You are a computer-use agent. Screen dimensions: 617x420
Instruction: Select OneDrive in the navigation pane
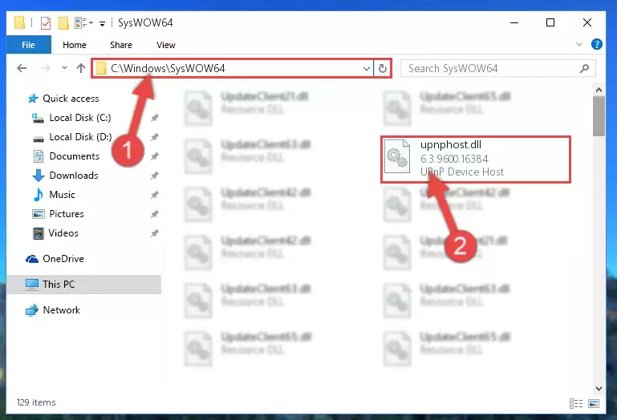tap(55, 259)
